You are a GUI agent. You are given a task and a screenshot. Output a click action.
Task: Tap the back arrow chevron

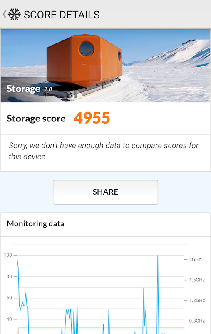[5, 15]
